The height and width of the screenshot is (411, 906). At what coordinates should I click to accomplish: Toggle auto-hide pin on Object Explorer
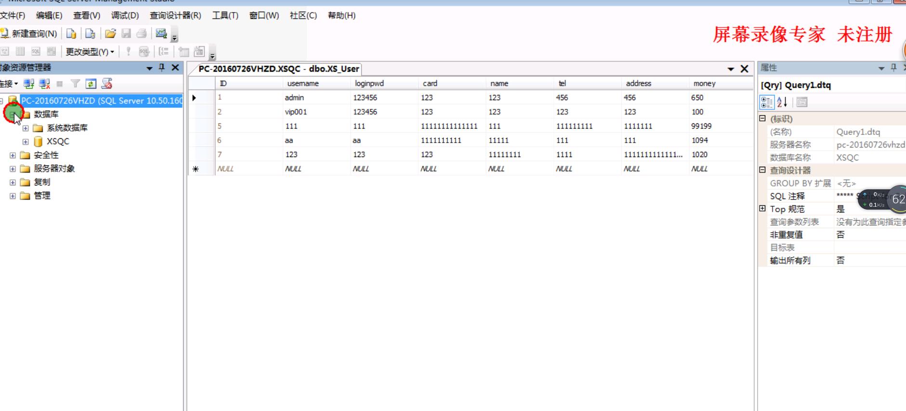tap(162, 68)
